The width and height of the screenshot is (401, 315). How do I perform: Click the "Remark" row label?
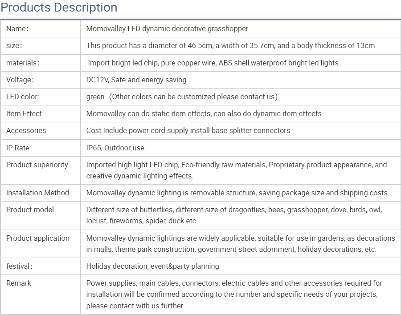click(19, 283)
